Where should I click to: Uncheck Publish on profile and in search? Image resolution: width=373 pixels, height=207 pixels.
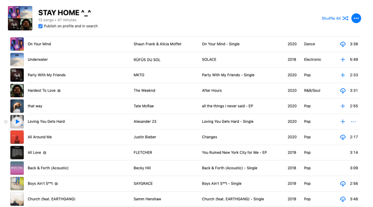[x=41, y=26]
